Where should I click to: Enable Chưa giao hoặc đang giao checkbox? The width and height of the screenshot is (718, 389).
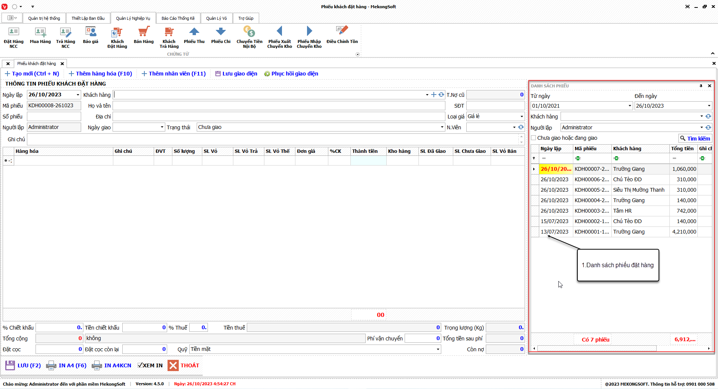point(534,138)
